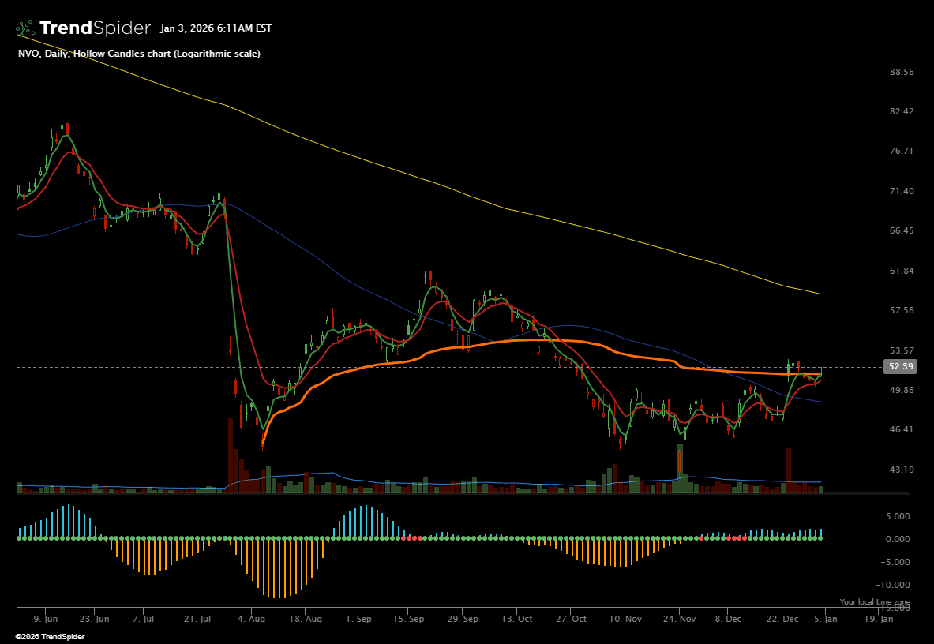Click the -10.000 indicator axis label
934x644 pixels.
point(895,585)
